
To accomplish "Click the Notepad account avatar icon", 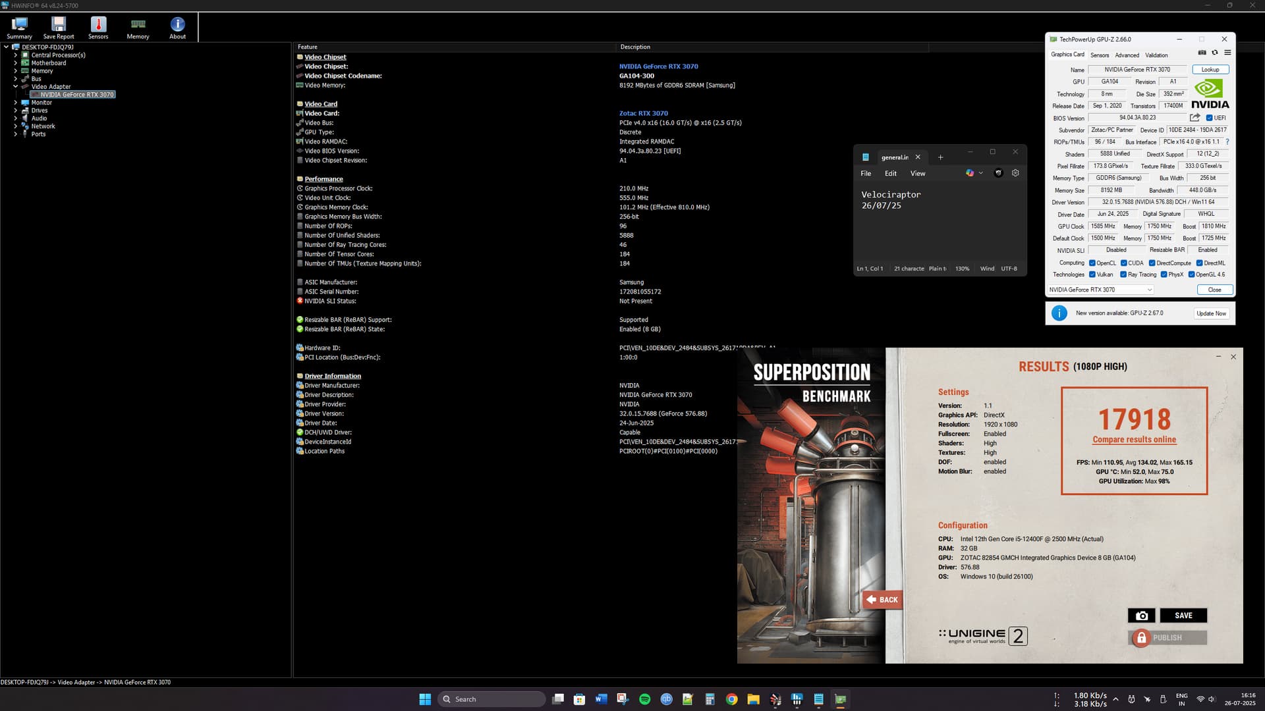I will point(998,173).
